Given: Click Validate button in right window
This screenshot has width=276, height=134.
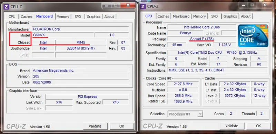Looking at the screenshot, I should 232,126.
